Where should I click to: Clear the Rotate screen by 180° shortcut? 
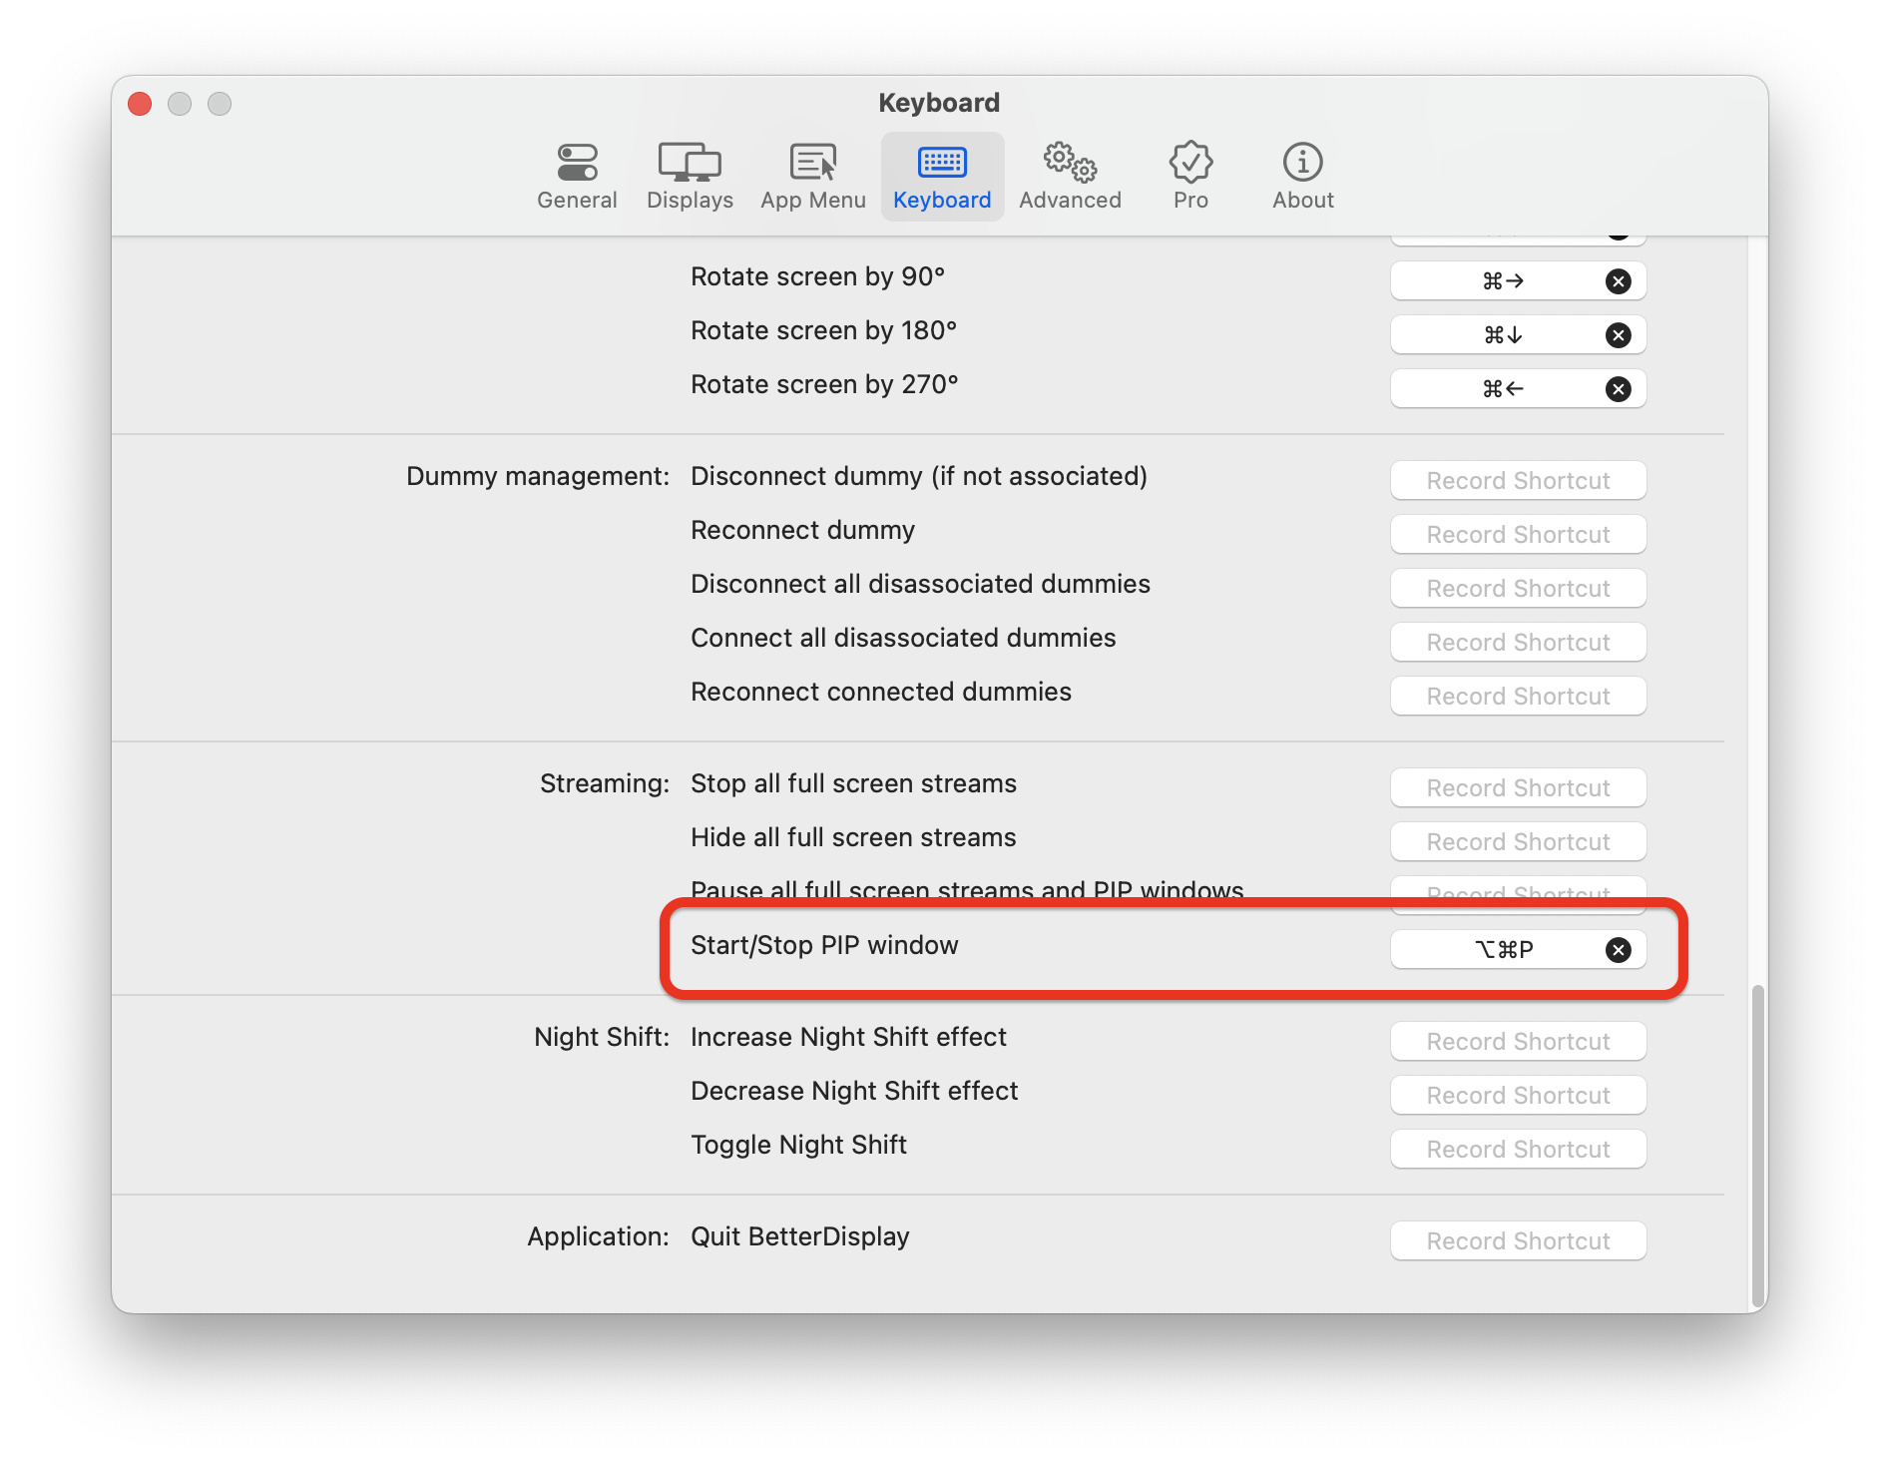point(1619,334)
